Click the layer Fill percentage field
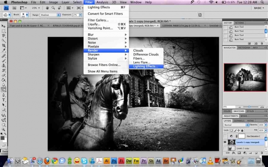 (x=261, y=130)
